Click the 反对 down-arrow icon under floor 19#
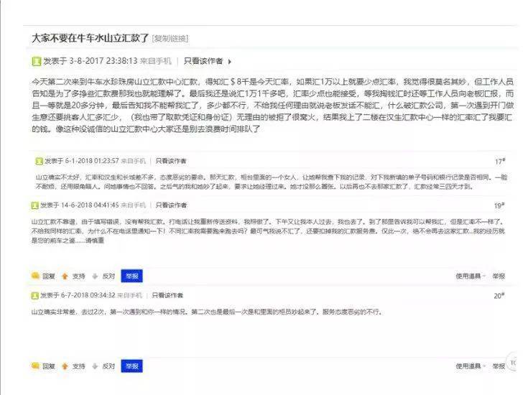Viewport: 528px width, 395px height. pyautogui.click(x=95, y=275)
